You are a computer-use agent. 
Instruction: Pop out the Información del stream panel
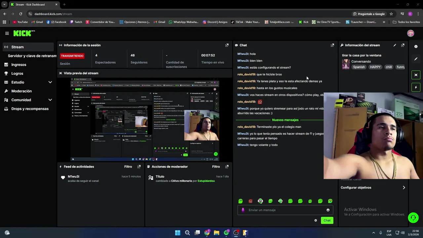[403, 45]
